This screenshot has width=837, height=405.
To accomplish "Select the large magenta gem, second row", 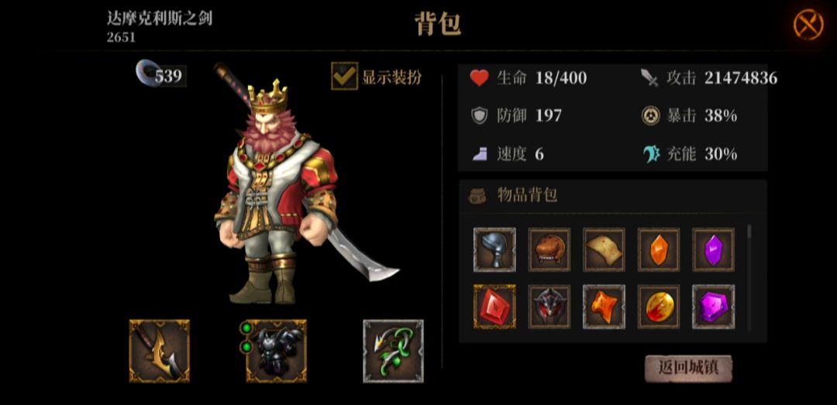I will click(713, 307).
